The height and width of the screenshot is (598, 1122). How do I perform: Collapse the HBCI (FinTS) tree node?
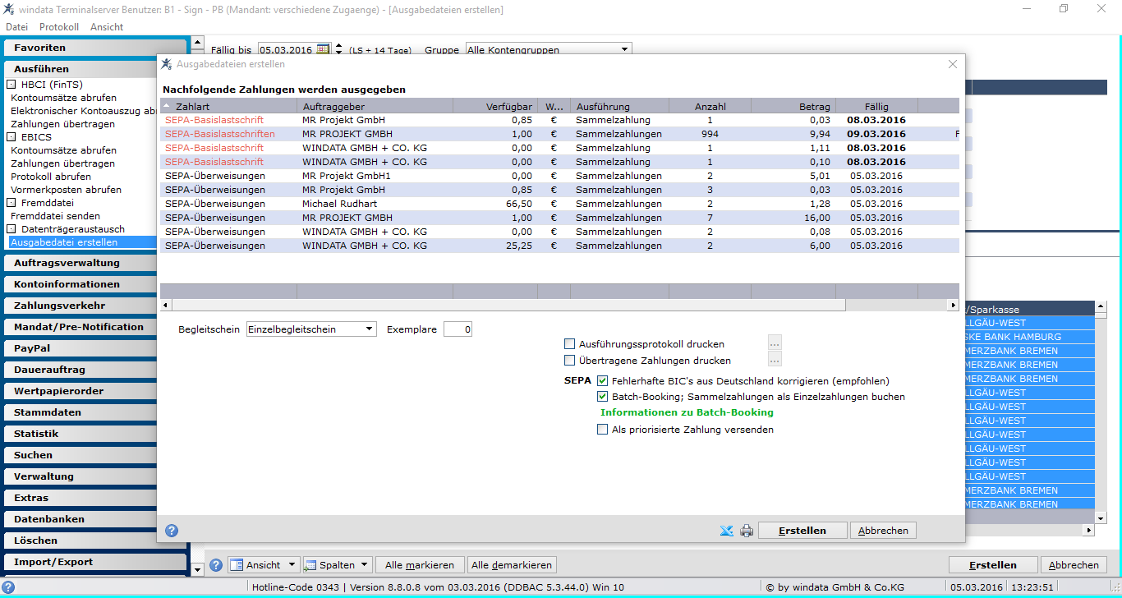coord(12,85)
